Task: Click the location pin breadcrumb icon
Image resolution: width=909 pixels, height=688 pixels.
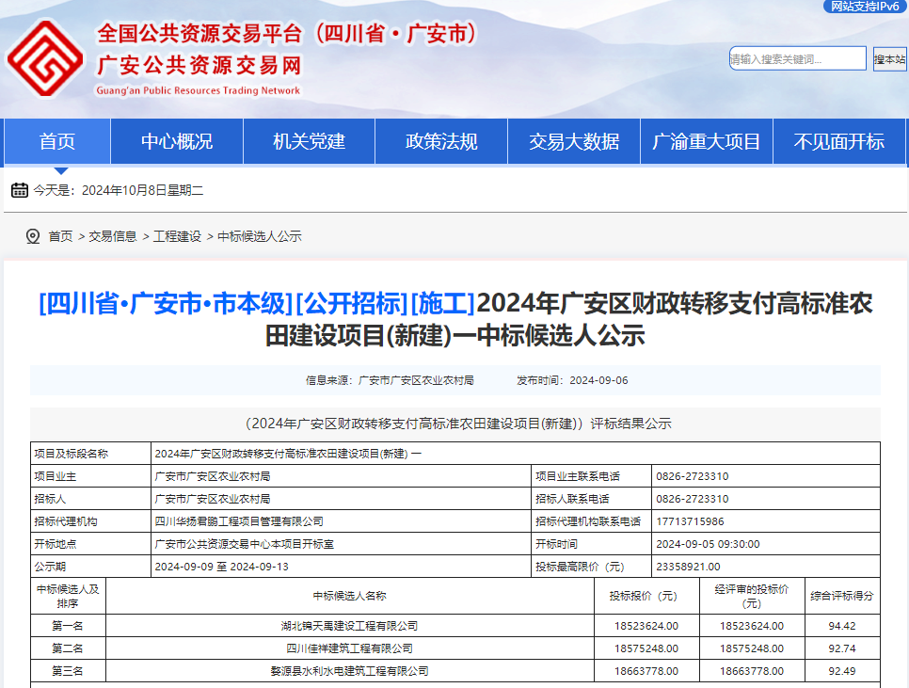Action: pyautogui.click(x=33, y=236)
